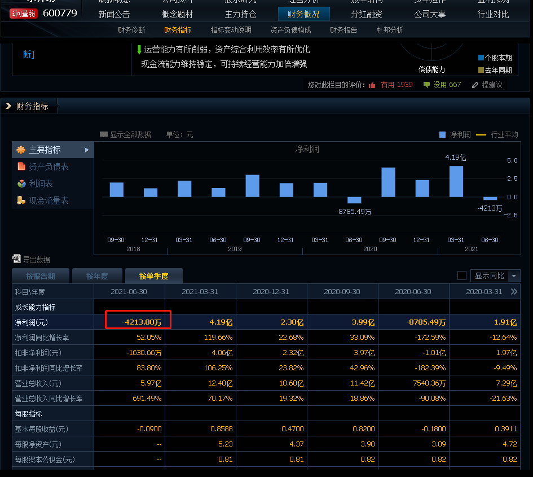Open the 显示同比 dropdown arrow
The height and width of the screenshot is (477, 533).
tap(514, 276)
